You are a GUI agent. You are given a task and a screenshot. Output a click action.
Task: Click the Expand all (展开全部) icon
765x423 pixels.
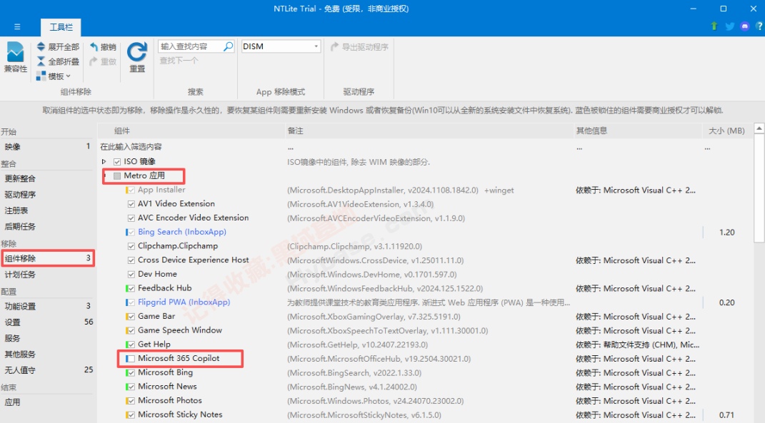(41, 47)
